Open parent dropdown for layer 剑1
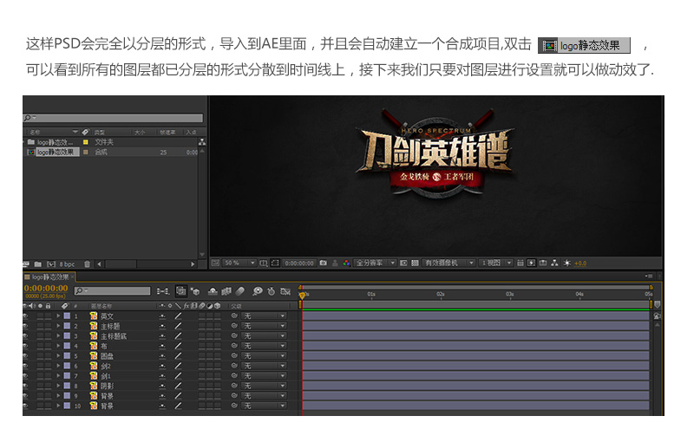Image resolution: width=694 pixels, height=429 pixels. coord(265,375)
